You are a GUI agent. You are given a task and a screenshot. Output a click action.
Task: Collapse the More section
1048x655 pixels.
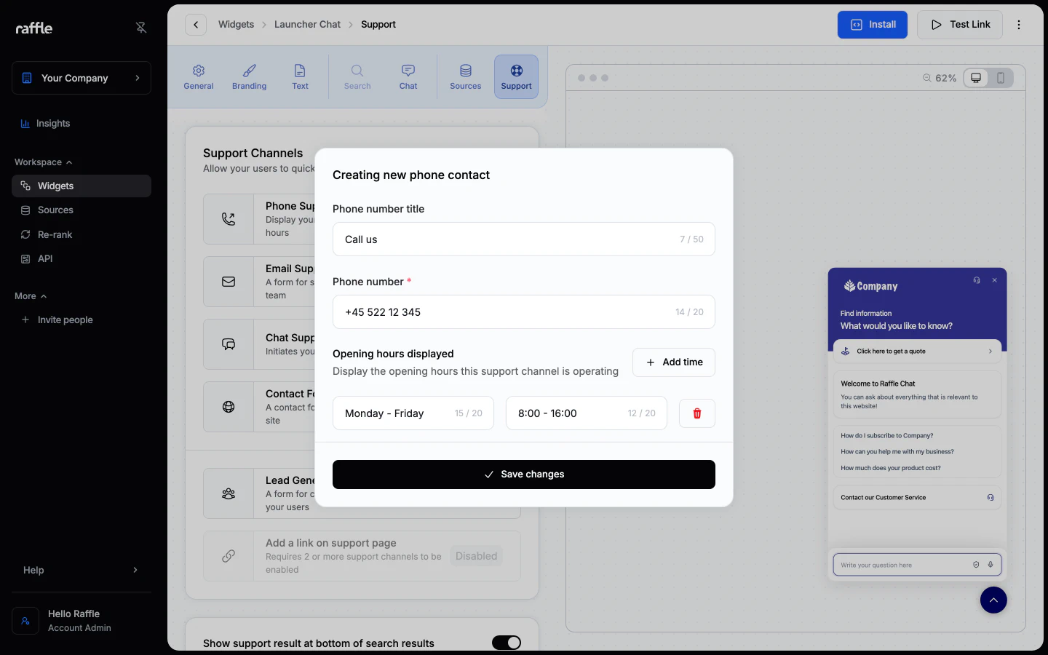click(x=31, y=296)
